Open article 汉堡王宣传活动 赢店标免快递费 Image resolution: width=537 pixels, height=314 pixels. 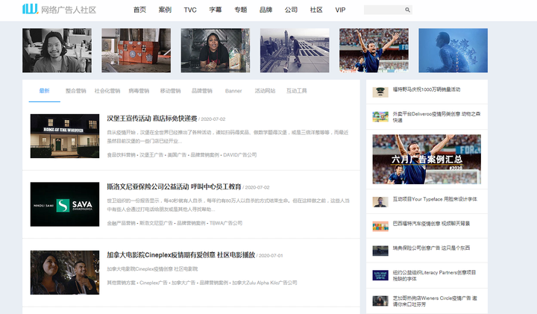click(x=151, y=119)
